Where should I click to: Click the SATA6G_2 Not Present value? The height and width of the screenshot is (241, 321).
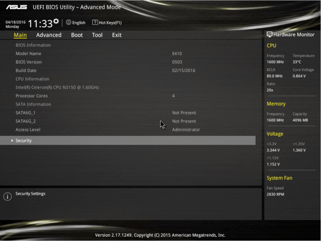[184, 121]
